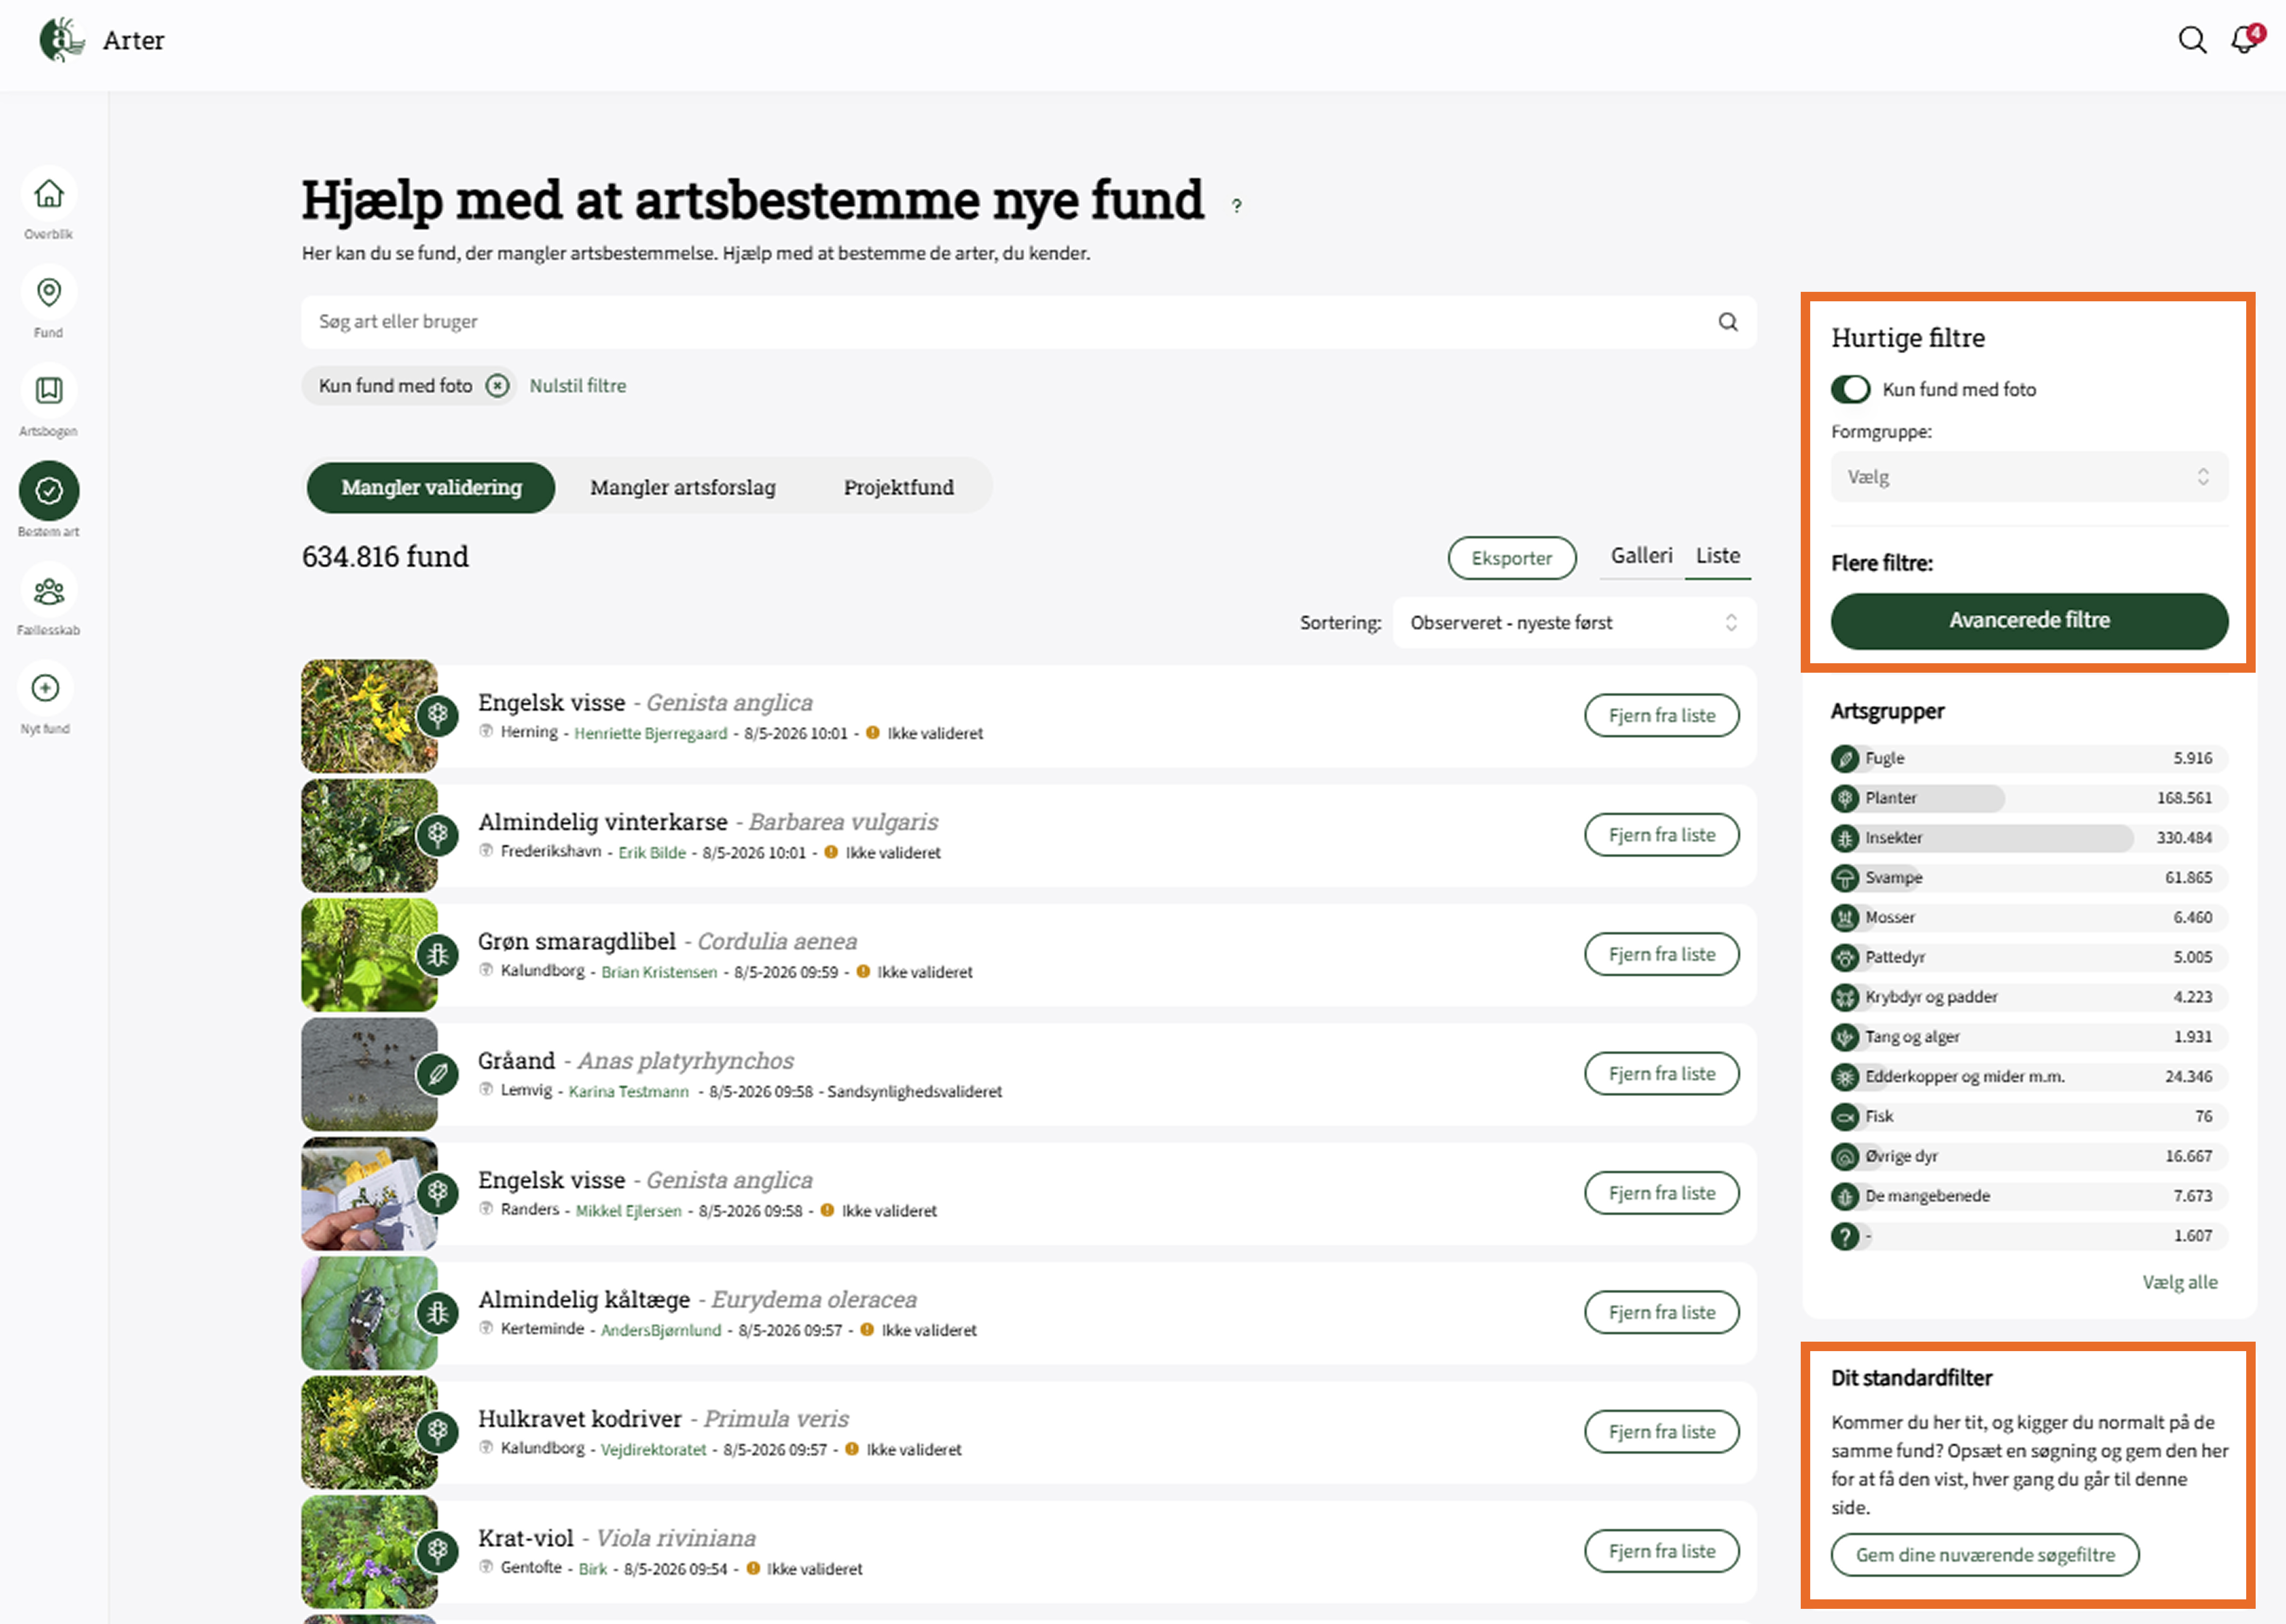Click the '634.816 fund' count text
This screenshot has height=1624, width=2286.
click(385, 557)
